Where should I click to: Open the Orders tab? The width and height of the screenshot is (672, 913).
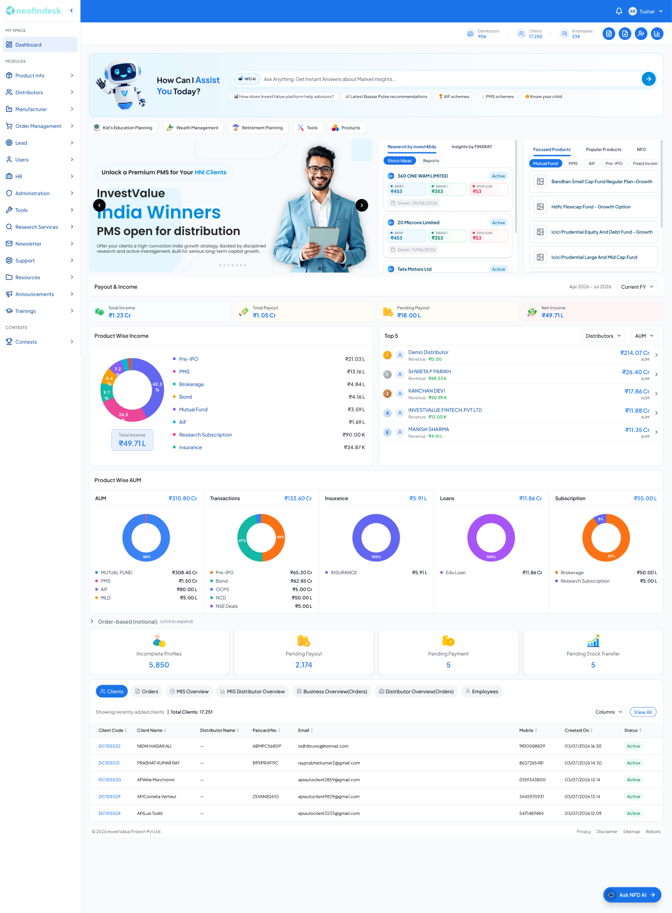pos(146,692)
